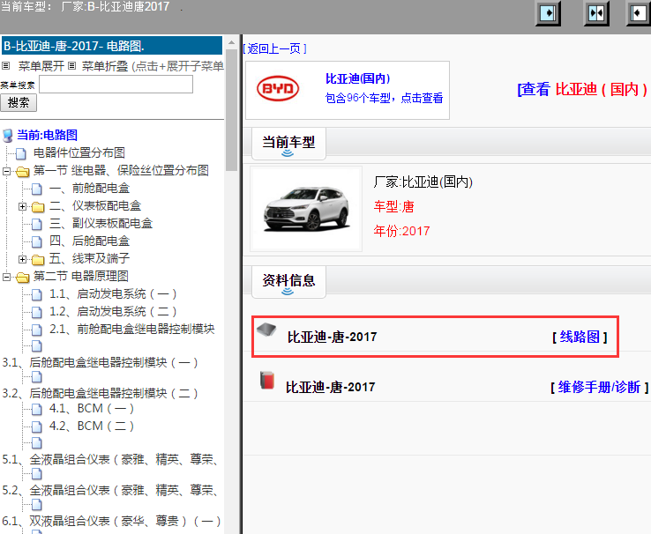Collapse the 第二节 电器原理图 node
The height and width of the screenshot is (534, 651).
click(x=6, y=277)
